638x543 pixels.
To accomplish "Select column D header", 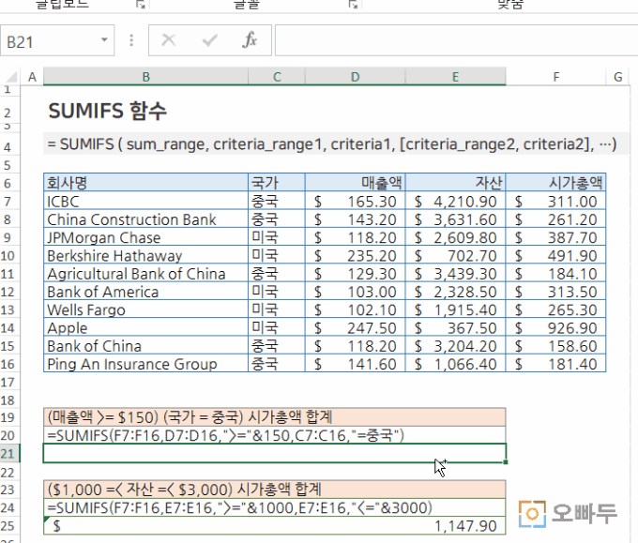I will point(356,77).
